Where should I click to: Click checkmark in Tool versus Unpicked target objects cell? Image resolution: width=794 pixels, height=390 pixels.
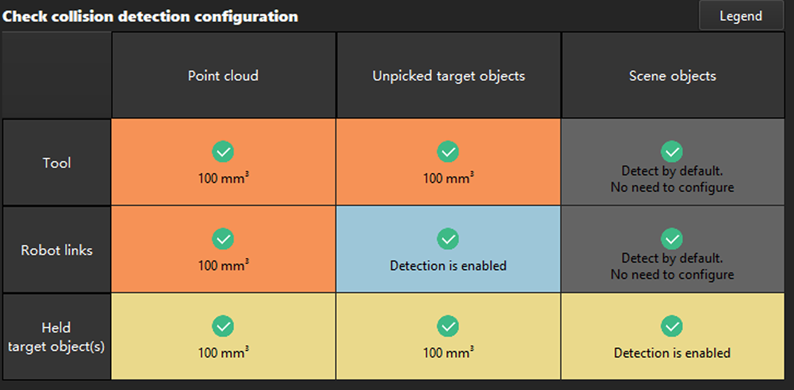coord(448,152)
